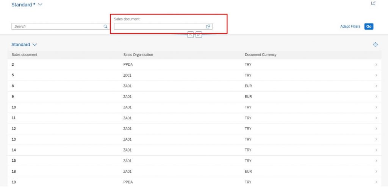Select sales document number 14
Viewport: 388px width, 187px height.
click(x=14, y=150)
